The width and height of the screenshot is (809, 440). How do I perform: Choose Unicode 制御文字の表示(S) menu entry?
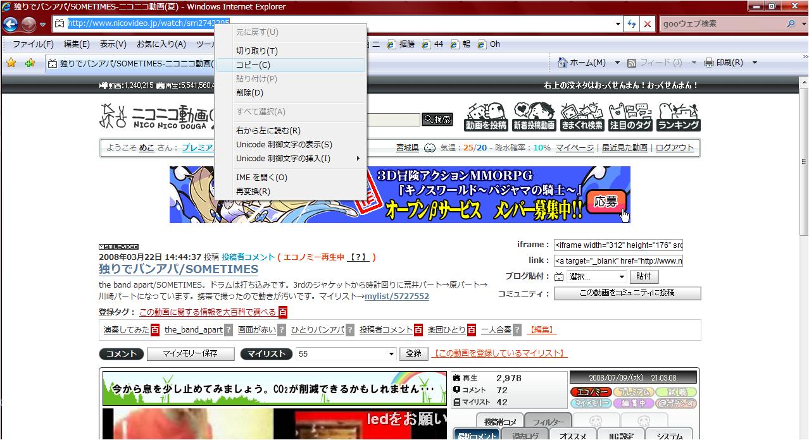coord(291,145)
